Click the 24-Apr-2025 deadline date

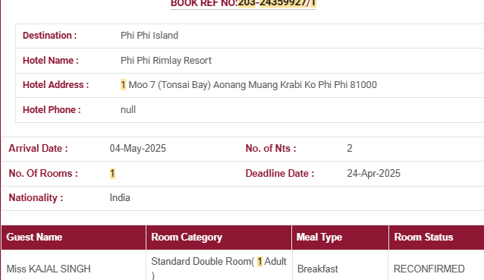tap(373, 174)
